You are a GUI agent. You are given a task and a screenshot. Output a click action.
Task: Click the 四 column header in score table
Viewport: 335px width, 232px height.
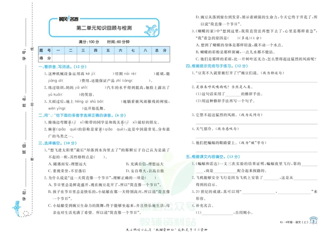point(95,50)
